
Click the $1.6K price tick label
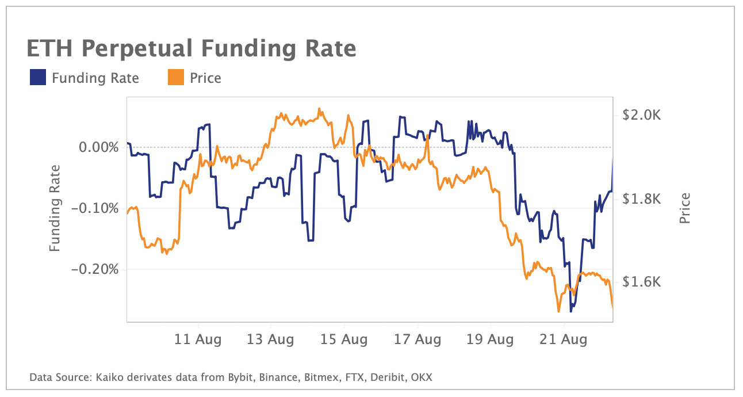(x=642, y=283)
